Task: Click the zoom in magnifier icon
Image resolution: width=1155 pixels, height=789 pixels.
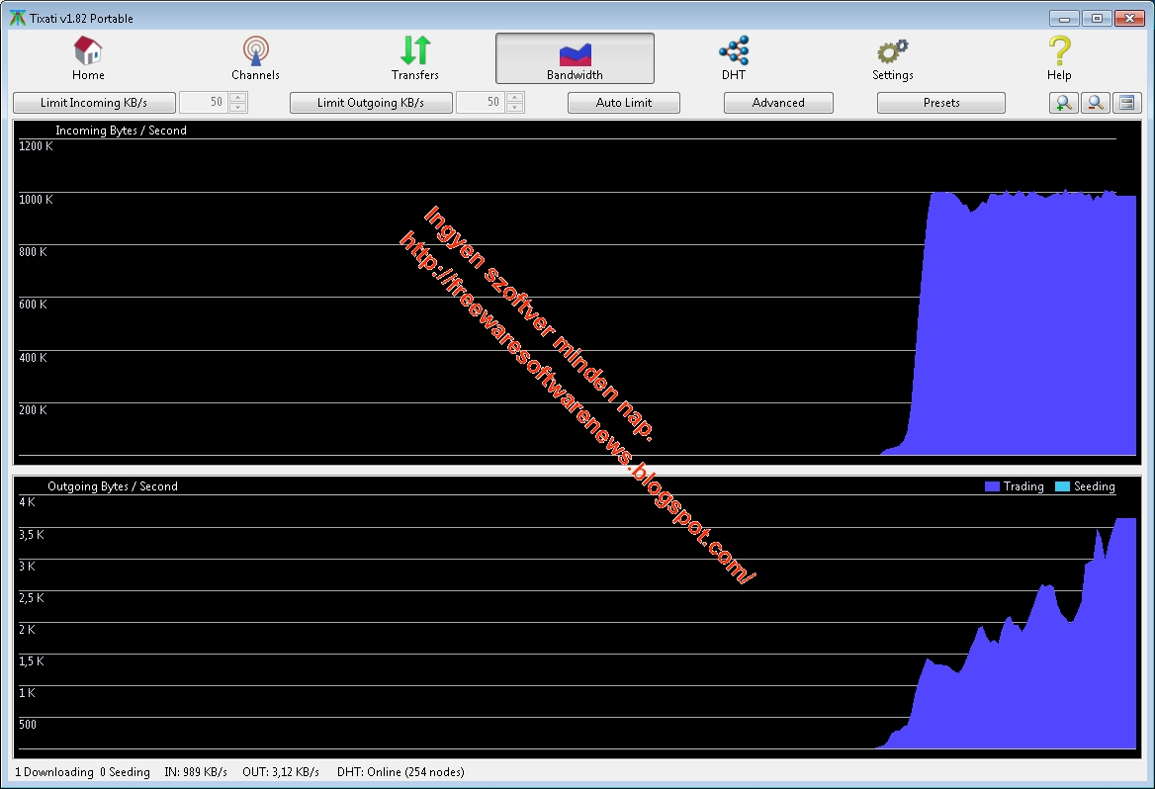Action: tap(1063, 103)
